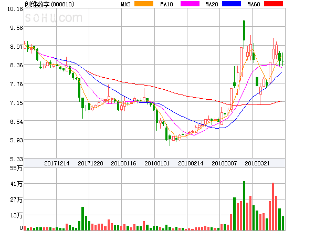Screen dimensions: 315x231
Task: Click the 20180116 date label
Action: [x=124, y=163]
